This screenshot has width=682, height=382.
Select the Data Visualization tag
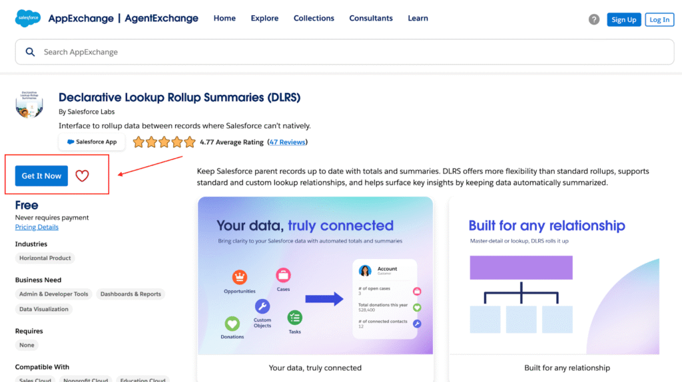pyautogui.click(x=43, y=309)
